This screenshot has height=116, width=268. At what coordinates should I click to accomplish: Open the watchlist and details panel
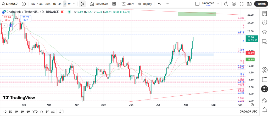coord(264,13)
